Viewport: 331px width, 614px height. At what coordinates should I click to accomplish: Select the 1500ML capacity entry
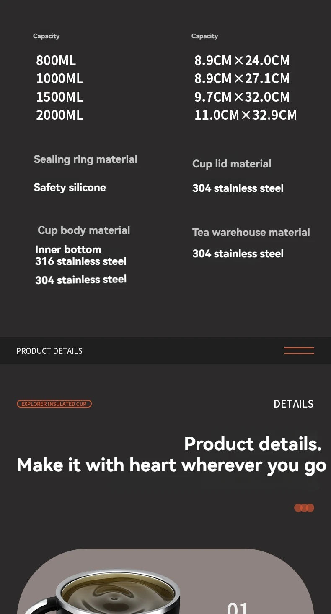click(x=59, y=97)
